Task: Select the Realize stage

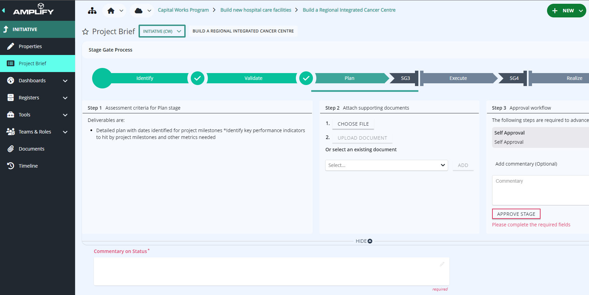Action: [x=574, y=78]
